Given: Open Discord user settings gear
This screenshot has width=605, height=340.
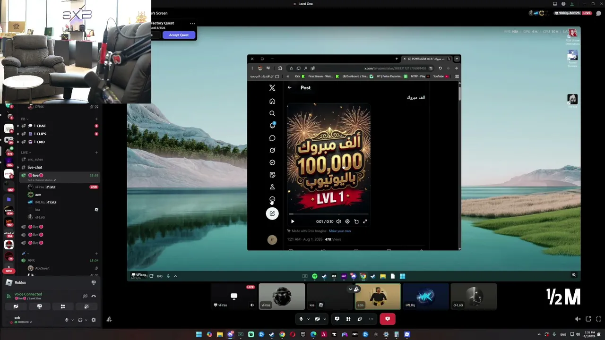Looking at the screenshot, I should click(x=94, y=320).
